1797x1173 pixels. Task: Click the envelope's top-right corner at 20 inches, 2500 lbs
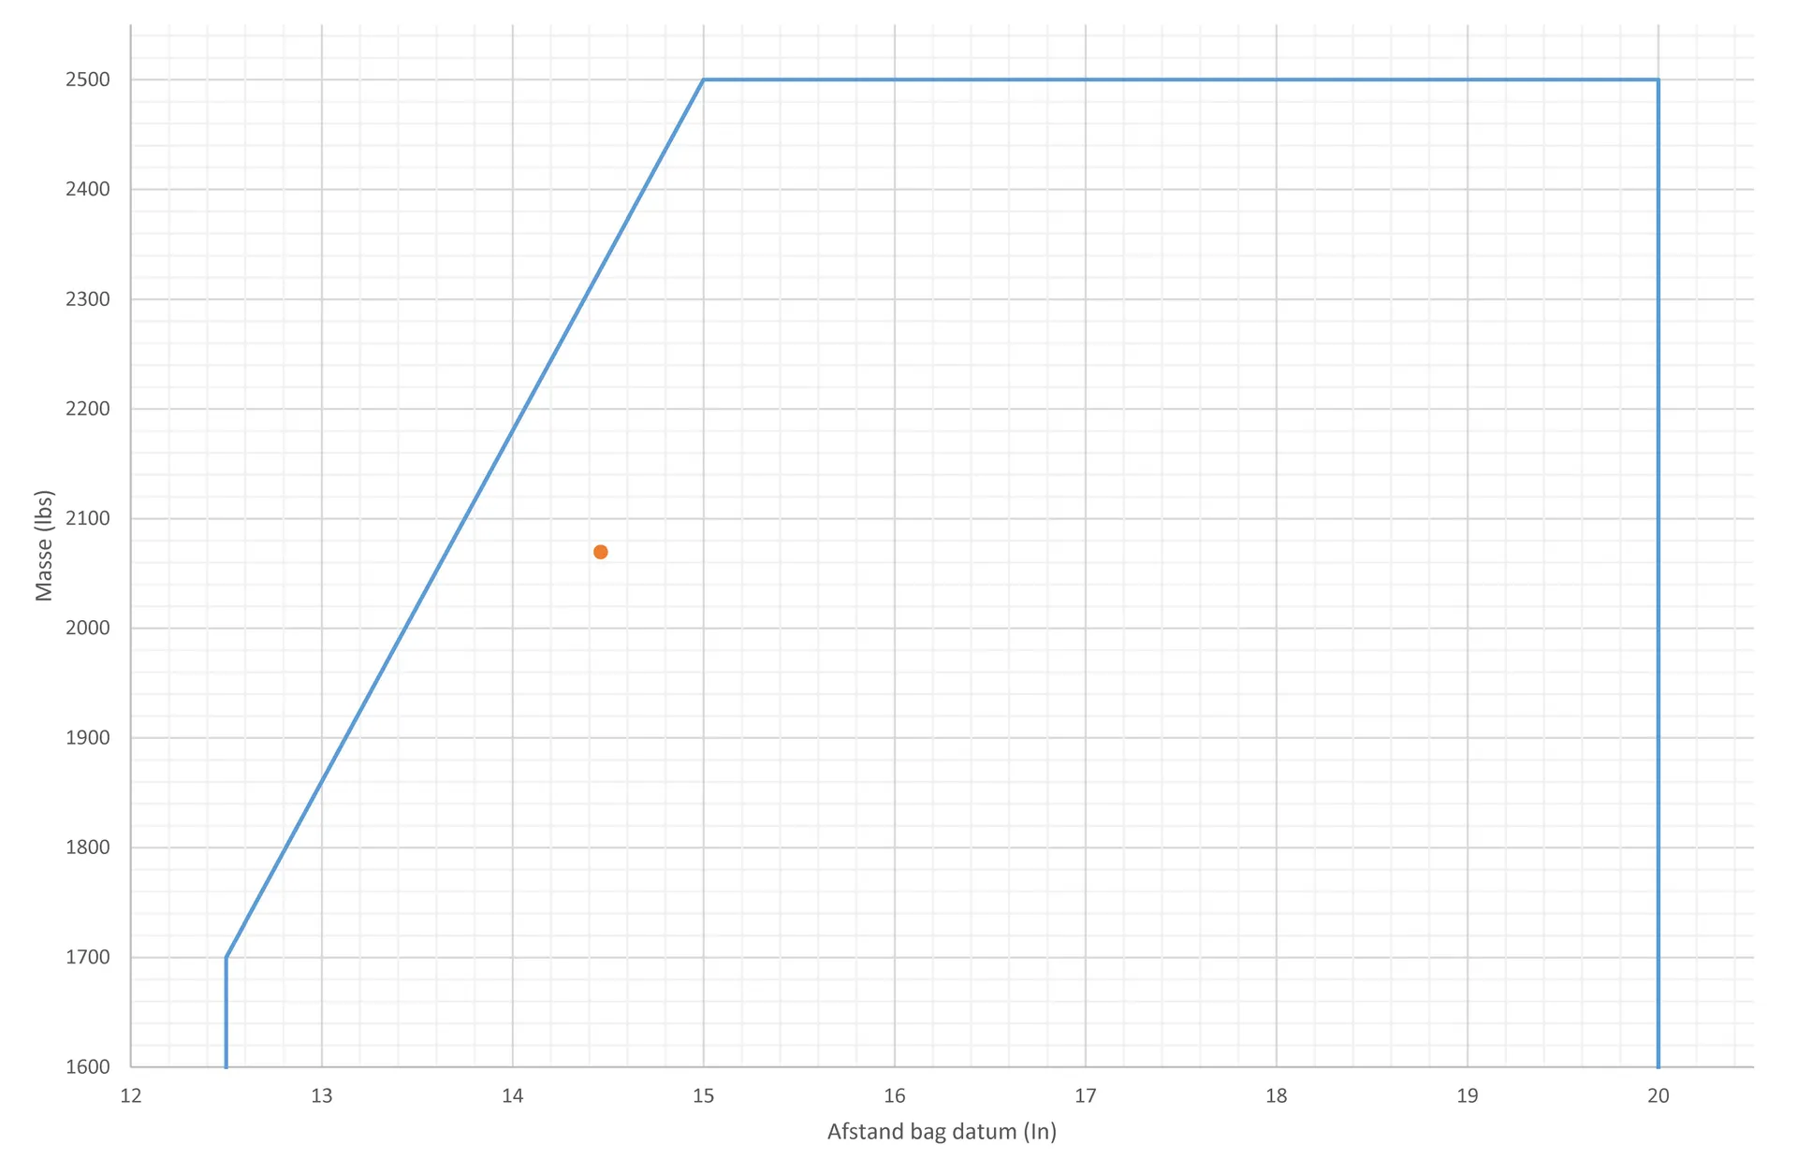[1658, 80]
